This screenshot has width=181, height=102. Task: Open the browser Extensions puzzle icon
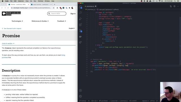(69, 8)
